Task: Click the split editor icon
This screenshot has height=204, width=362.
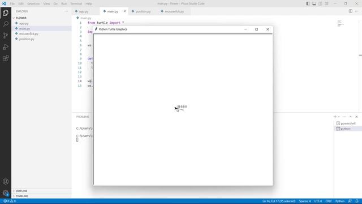Action: [x=351, y=11]
